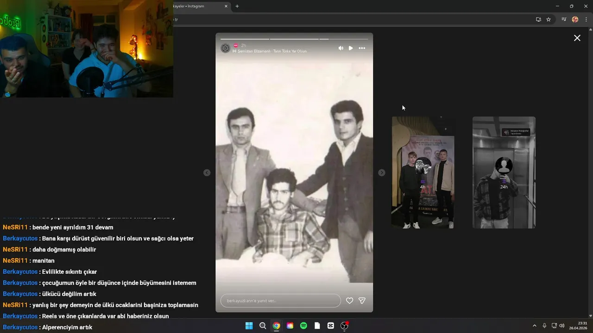The height and width of the screenshot is (333, 593).
Task: Open the network tray icon
Action: coord(554,326)
